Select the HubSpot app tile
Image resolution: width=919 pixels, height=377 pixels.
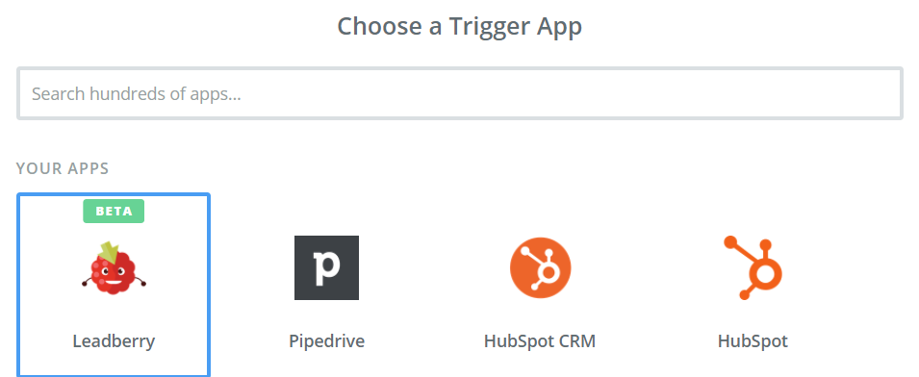click(x=753, y=285)
